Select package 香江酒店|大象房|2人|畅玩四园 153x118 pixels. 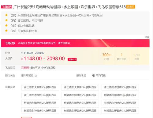click(x=40, y=87)
